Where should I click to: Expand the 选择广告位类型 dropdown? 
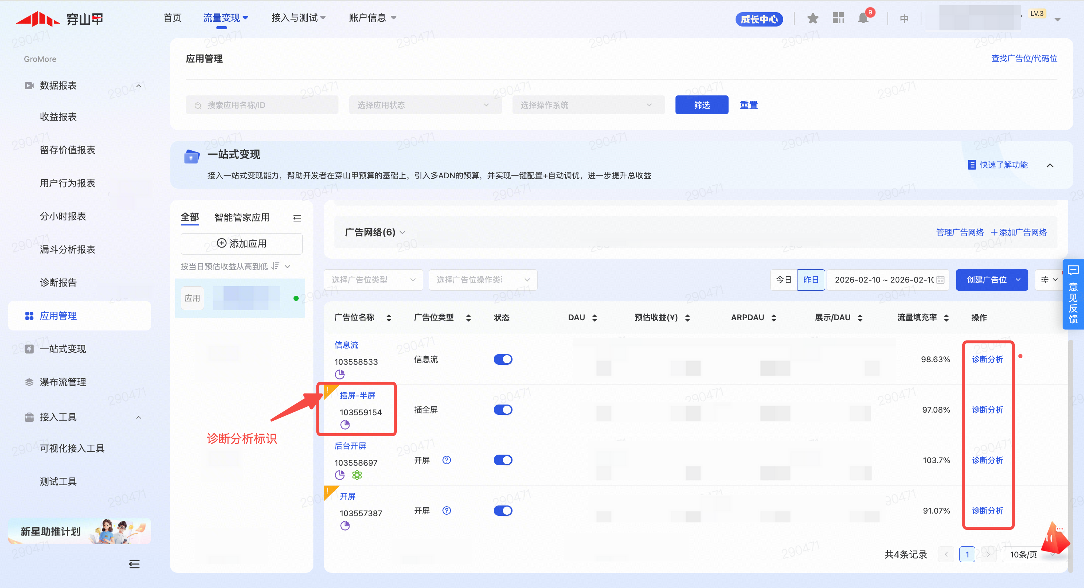coord(373,280)
